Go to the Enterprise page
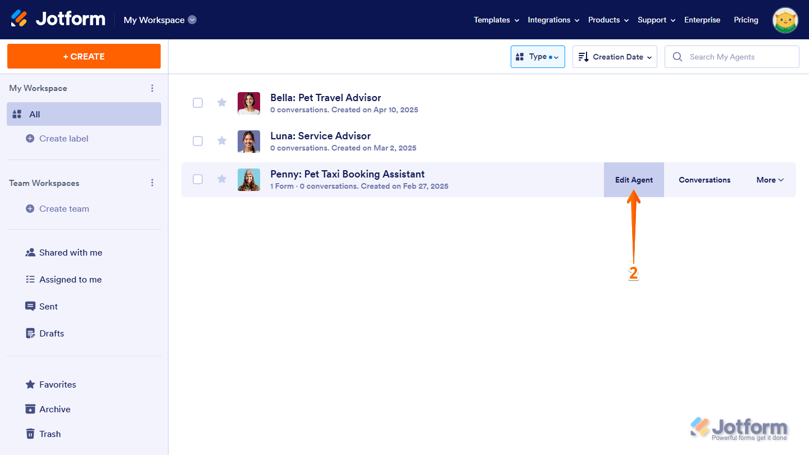This screenshot has width=809, height=455. 702,20
